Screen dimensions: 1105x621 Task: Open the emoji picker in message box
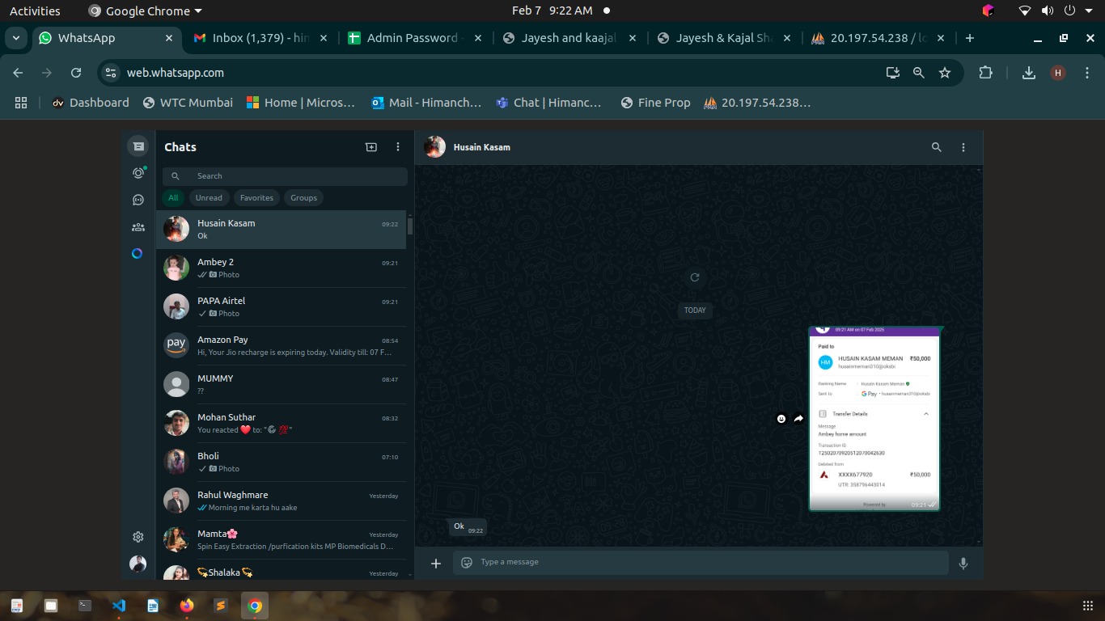[x=467, y=563]
